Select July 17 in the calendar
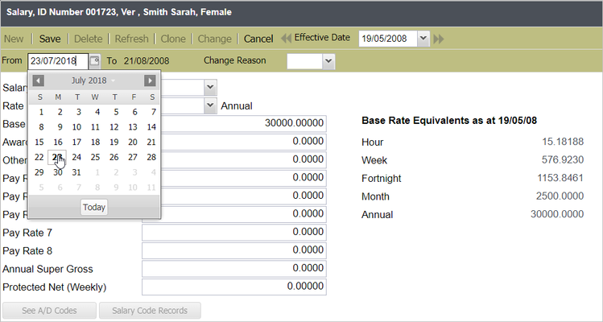Viewport: 603px width, 322px height. pyautogui.click(x=76, y=142)
